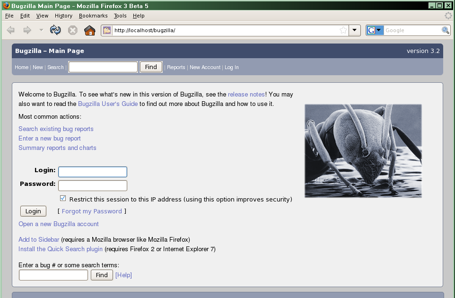Click Forgot my Password link

[92, 211]
